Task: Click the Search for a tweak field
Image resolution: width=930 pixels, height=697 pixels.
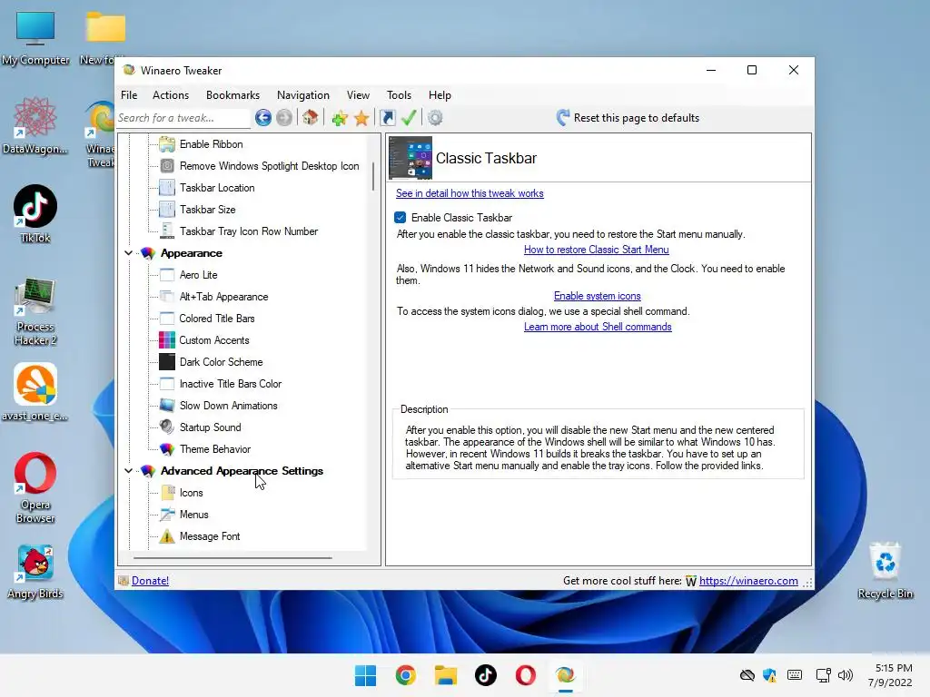Action: 183,118
